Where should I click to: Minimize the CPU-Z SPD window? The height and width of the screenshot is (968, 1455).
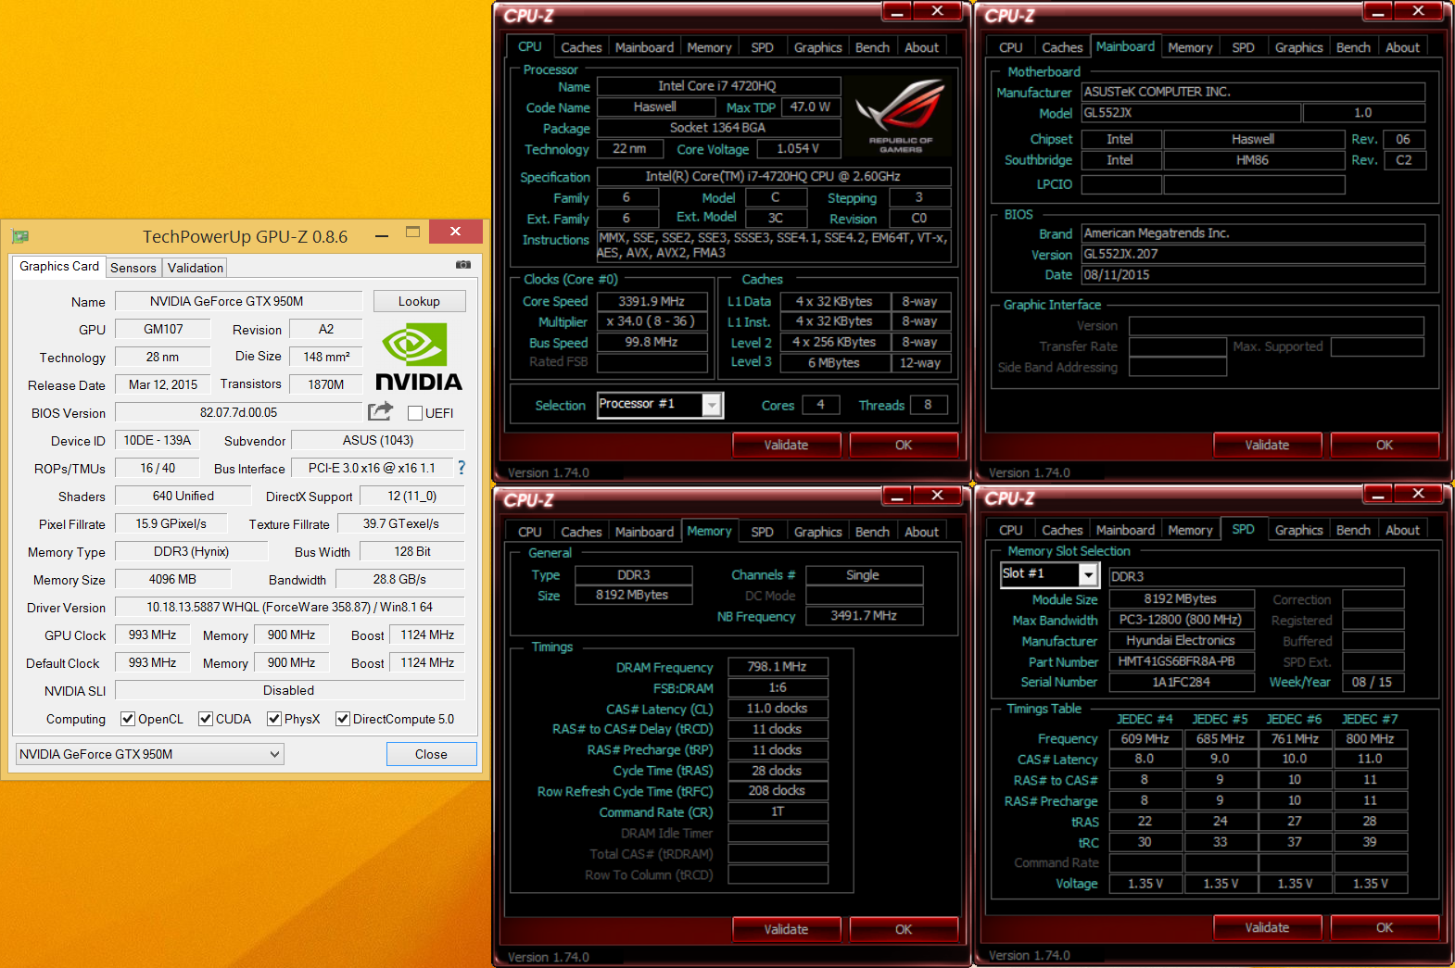tap(1378, 494)
